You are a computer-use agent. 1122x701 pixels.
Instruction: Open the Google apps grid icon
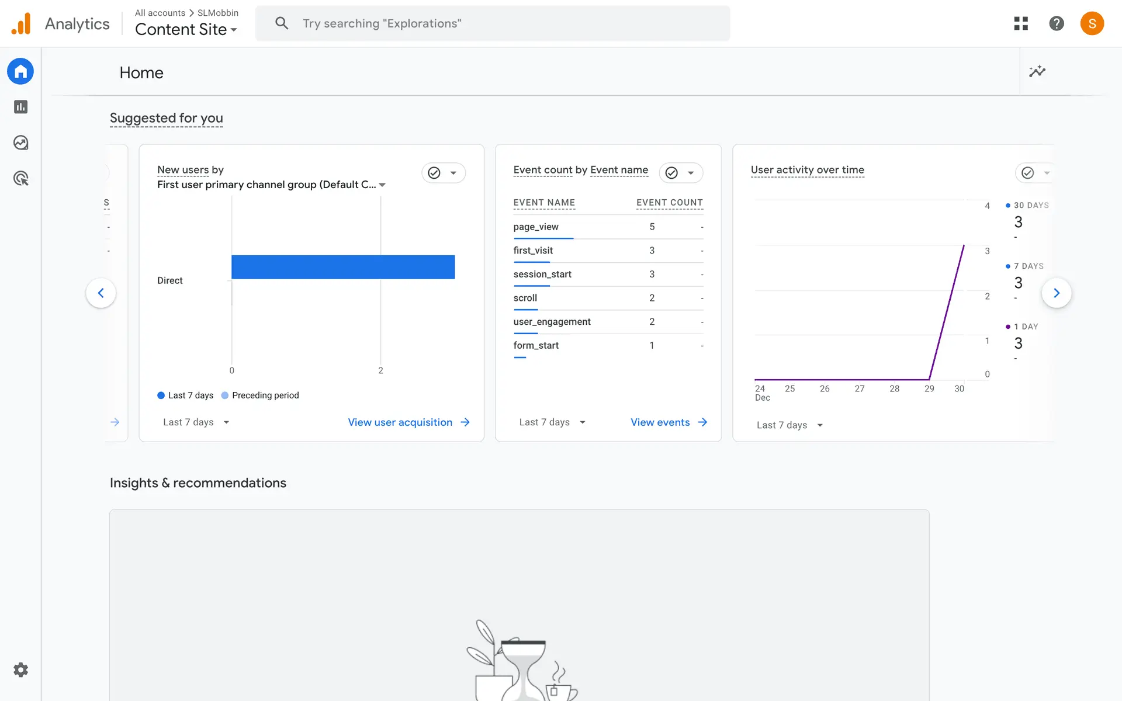pos(1021,23)
